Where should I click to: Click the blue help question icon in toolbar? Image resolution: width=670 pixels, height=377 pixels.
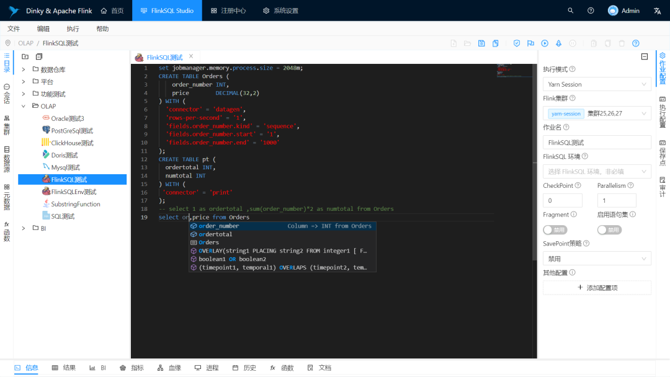(x=636, y=43)
